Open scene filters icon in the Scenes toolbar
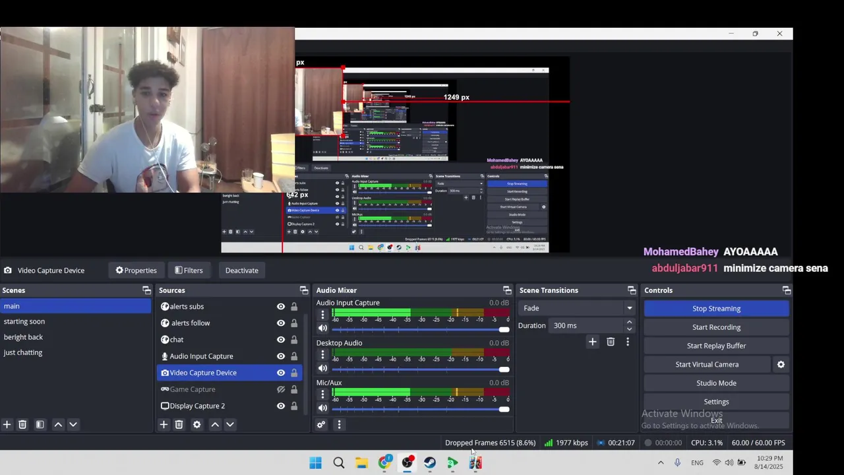The height and width of the screenshot is (475, 844). pyautogui.click(x=40, y=425)
